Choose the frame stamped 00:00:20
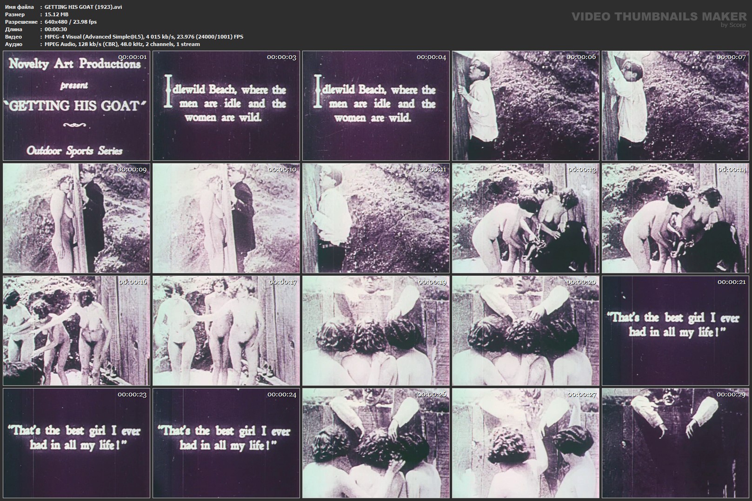 [526, 331]
